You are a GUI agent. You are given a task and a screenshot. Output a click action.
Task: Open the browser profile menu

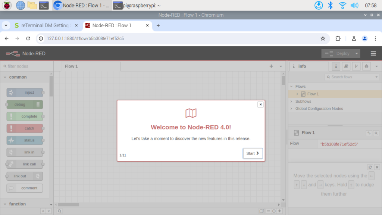[x=365, y=38]
